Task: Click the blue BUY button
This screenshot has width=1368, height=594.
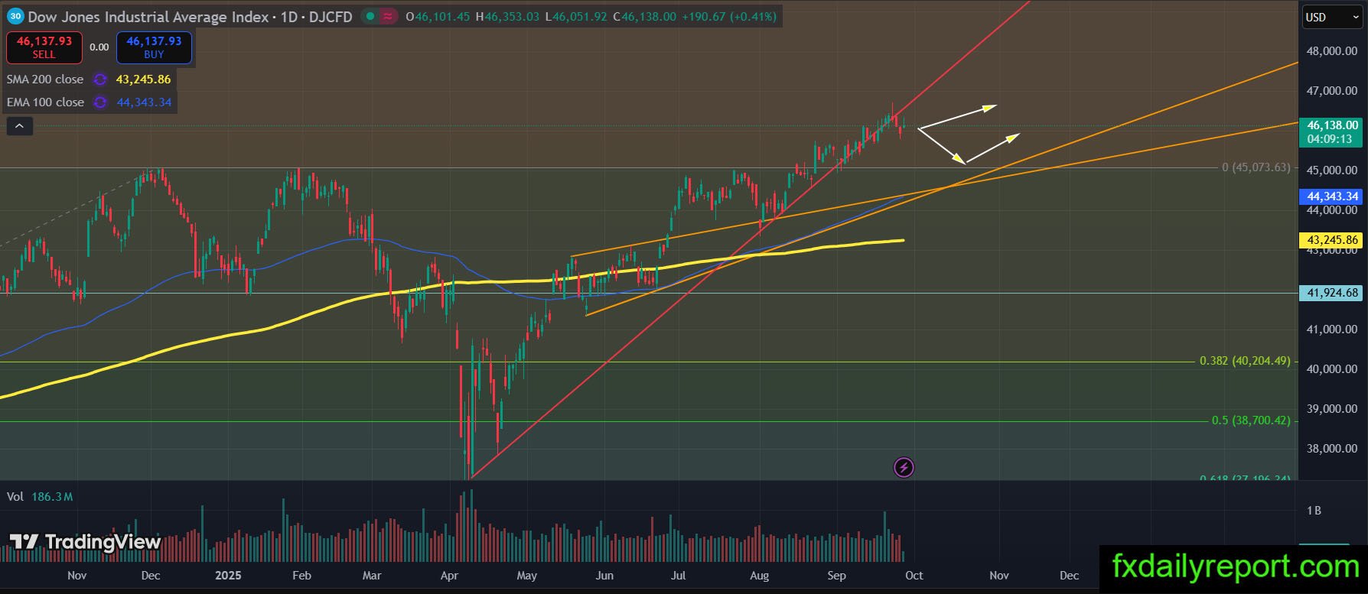Action: click(x=154, y=47)
